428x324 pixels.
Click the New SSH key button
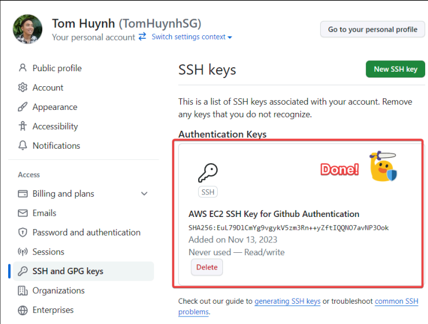point(395,69)
